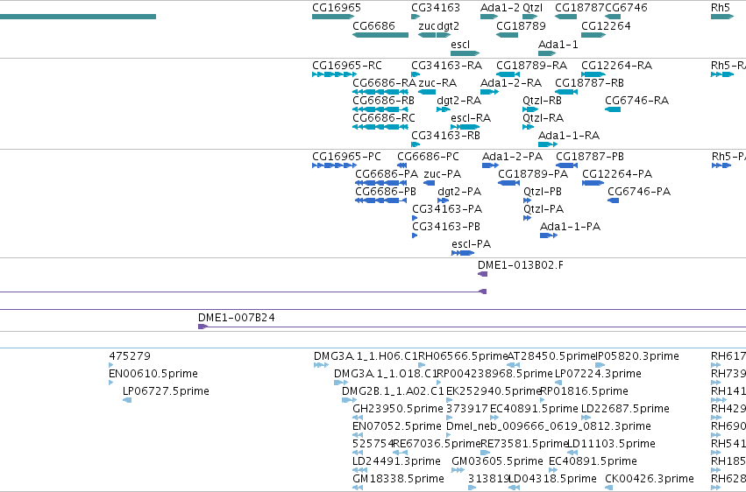Select the Ada1-1 gene label
The width and height of the screenshot is (746, 492).
pos(558,45)
